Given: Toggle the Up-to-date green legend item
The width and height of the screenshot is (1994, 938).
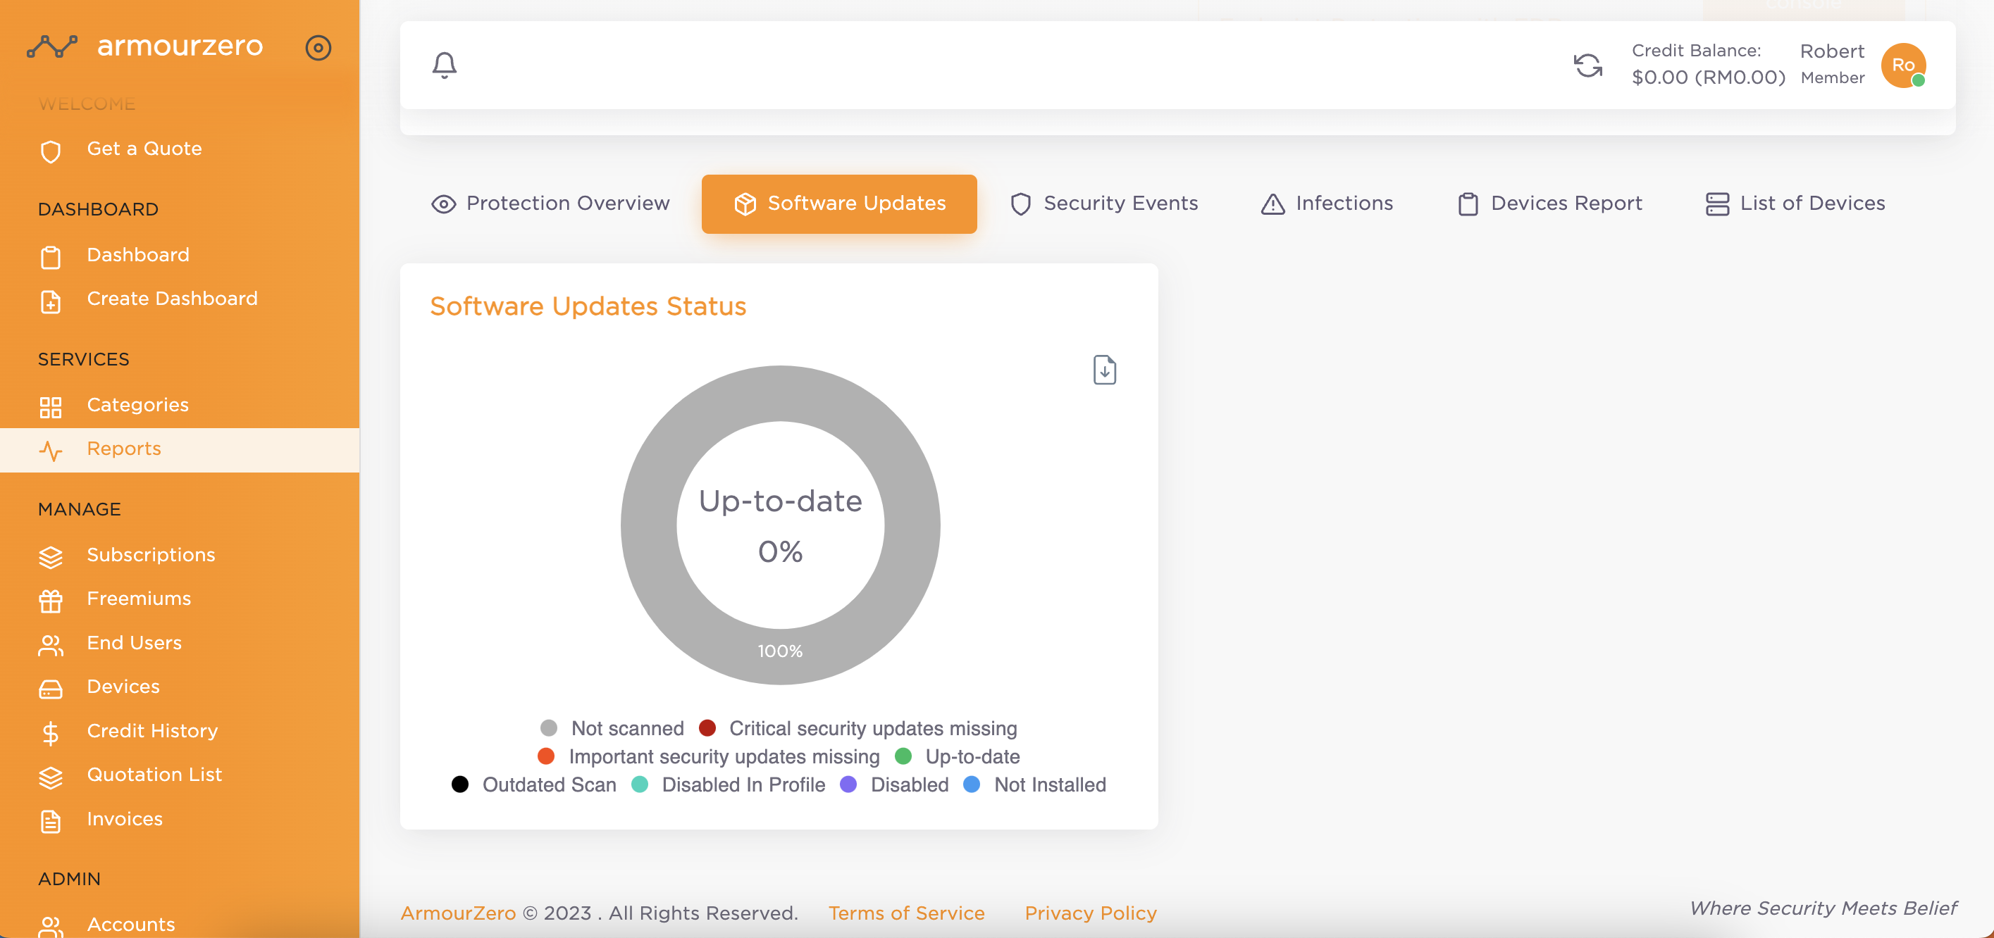Looking at the screenshot, I should pyautogui.click(x=958, y=756).
